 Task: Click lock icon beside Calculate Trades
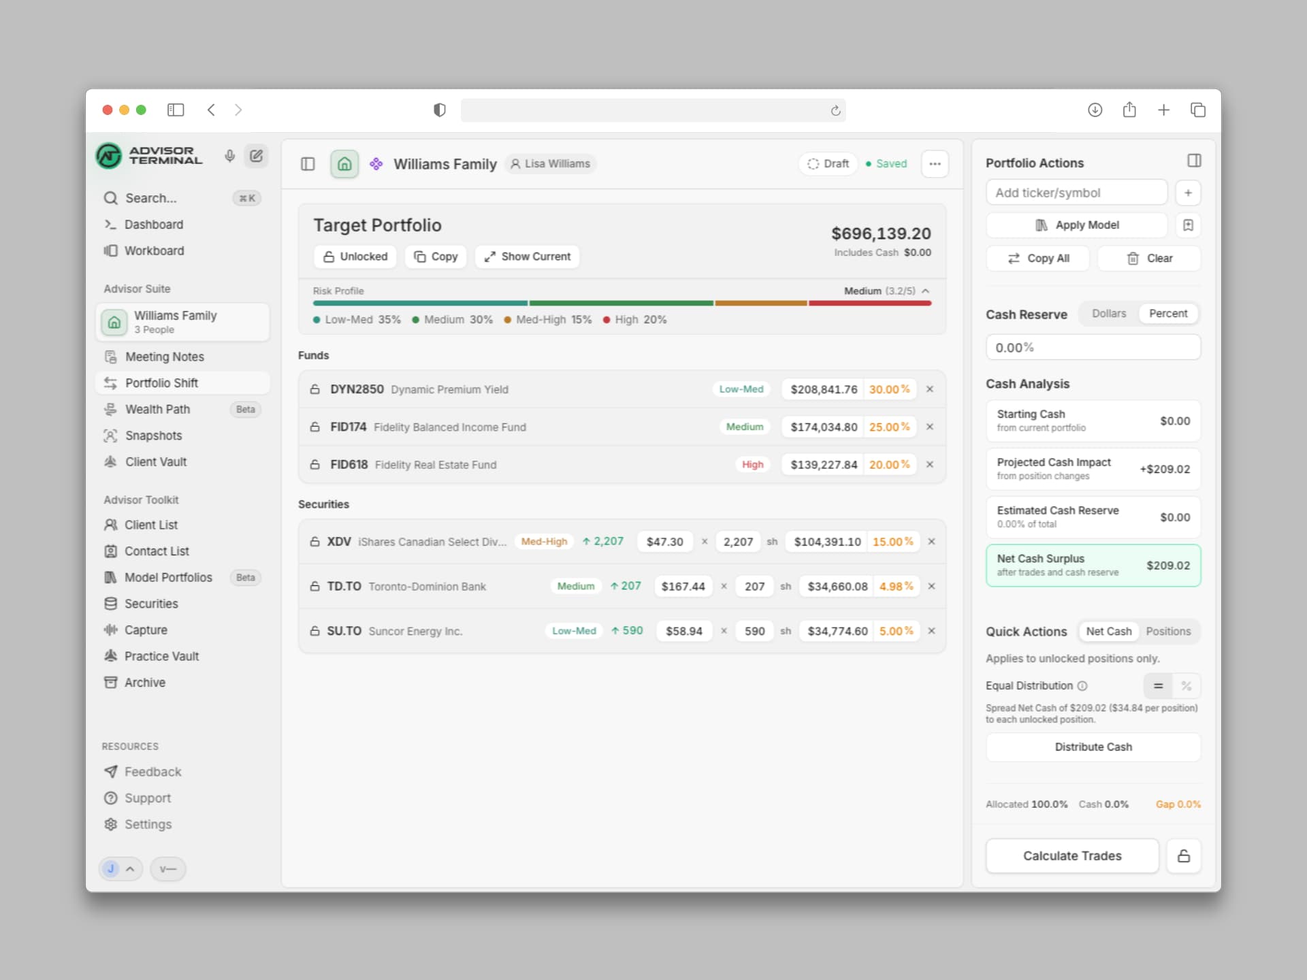[x=1184, y=855]
